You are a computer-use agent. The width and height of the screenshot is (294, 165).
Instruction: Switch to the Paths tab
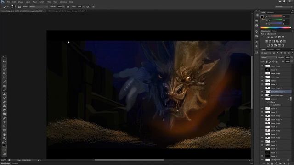point(278,50)
